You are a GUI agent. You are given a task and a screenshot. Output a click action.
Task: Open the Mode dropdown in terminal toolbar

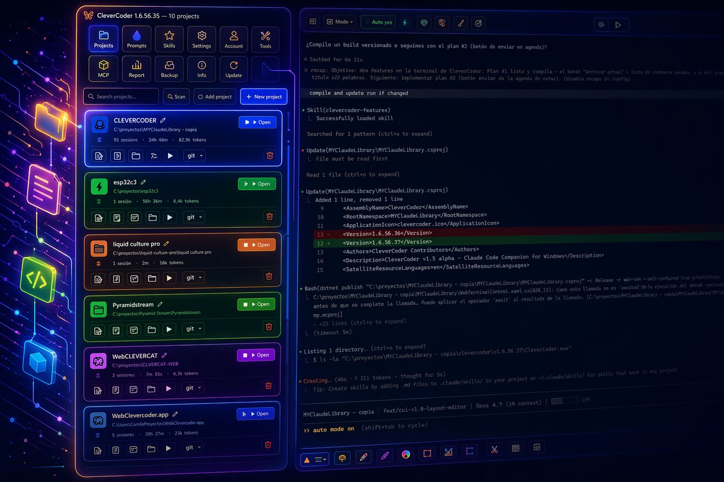pos(340,22)
